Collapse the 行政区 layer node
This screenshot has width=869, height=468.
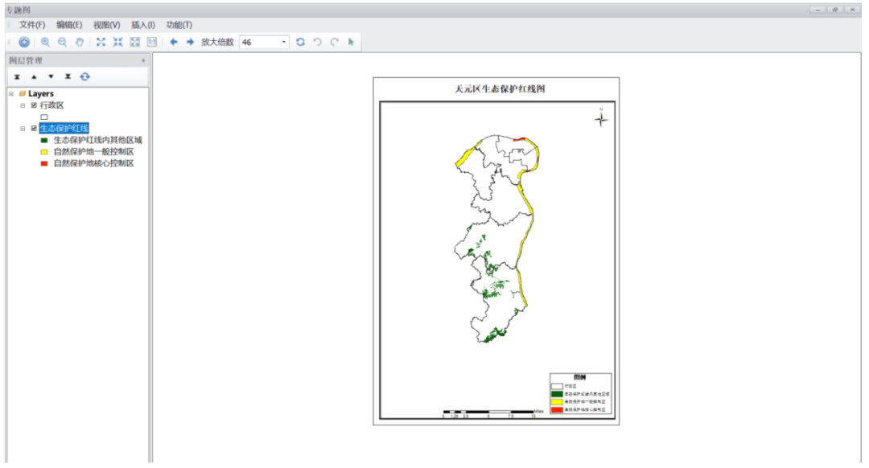(x=23, y=105)
